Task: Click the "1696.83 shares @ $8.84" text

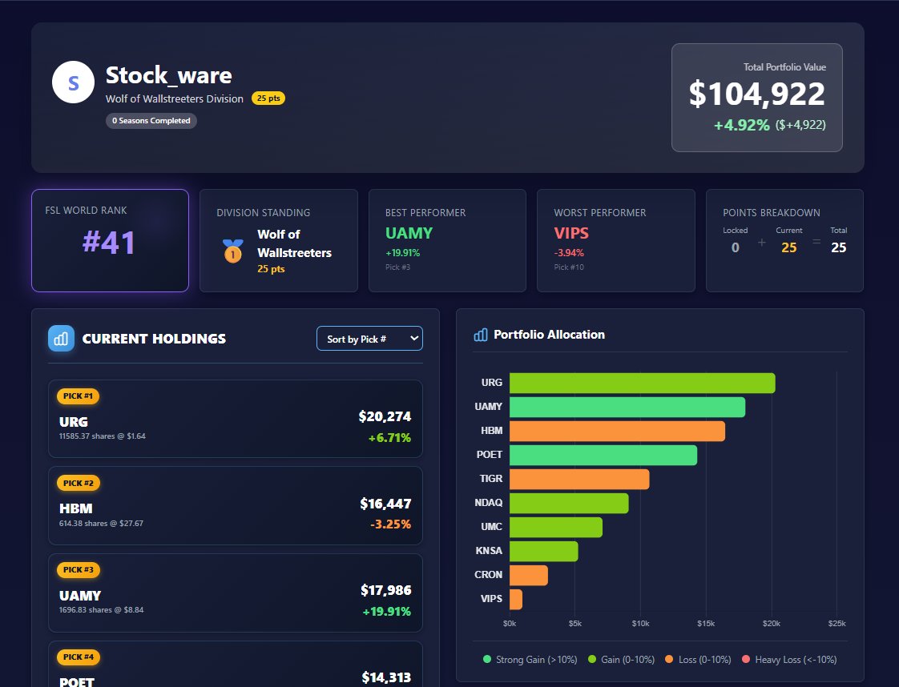Action: point(101,609)
